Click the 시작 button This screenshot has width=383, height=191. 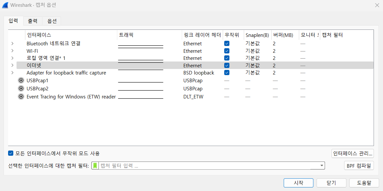pos(298,183)
